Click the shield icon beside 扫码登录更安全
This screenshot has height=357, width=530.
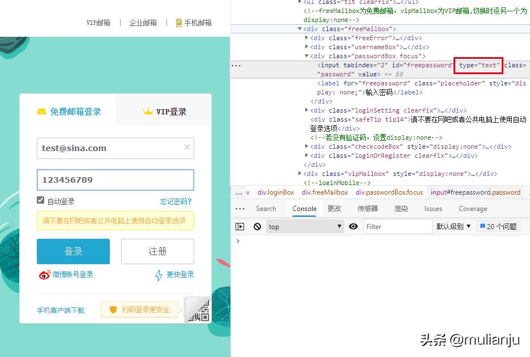click(x=112, y=309)
